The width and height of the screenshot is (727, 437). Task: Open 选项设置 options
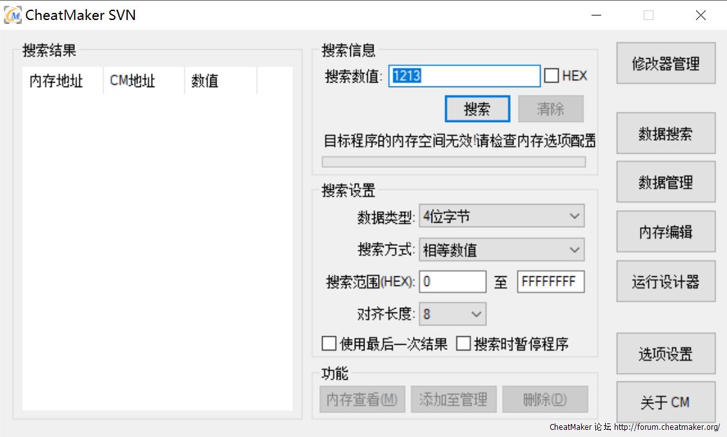point(666,354)
